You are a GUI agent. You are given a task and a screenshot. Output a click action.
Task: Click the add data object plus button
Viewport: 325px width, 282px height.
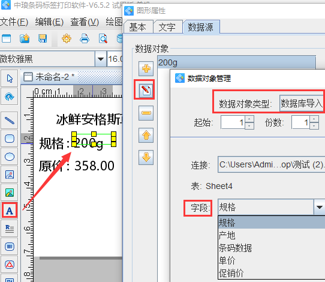tap(146, 68)
